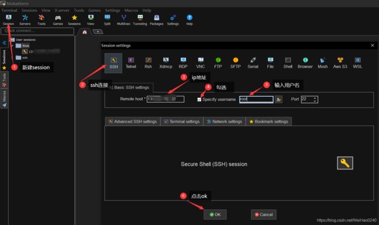379x225 pixels.
Task: Open the Tools toolbar icon
Action: (41, 20)
